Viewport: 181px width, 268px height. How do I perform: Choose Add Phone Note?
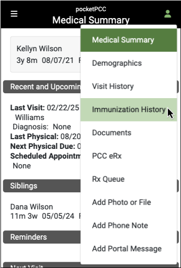pos(128,226)
